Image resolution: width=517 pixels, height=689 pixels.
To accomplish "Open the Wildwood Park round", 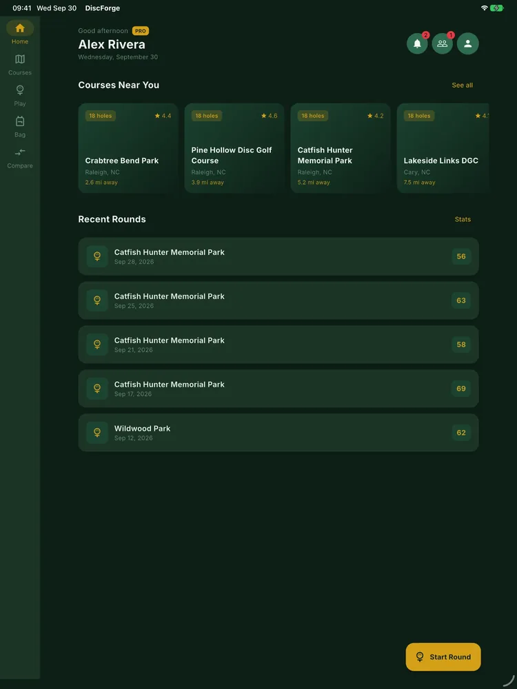I will [x=278, y=433].
